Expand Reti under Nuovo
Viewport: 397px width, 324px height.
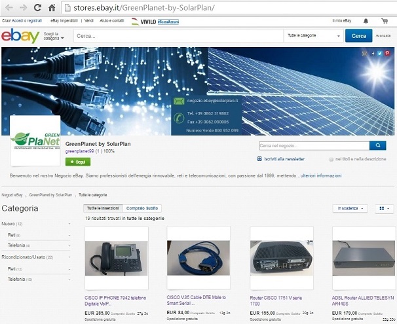click(x=69, y=235)
